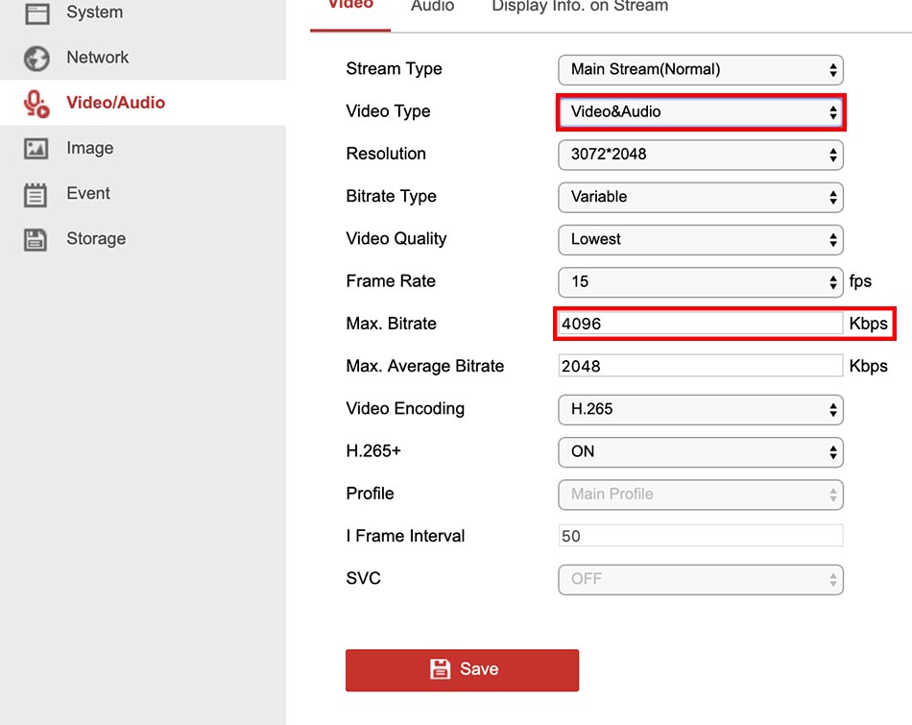
Task: Click the Max. Average Bitrate field
Action: point(700,366)
